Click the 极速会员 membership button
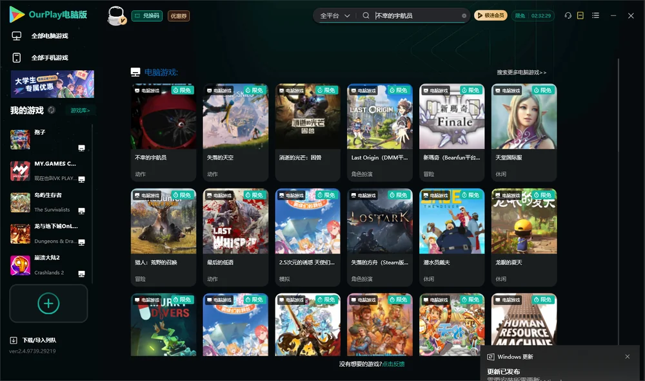Screen dimensions: 645x381 coord(490,15)
